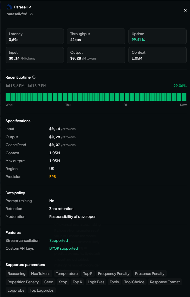Click the Thu label under uptime chart
The width and height of the screenshot is (190, 297).
pyautogui.click(x=68, y=105)
